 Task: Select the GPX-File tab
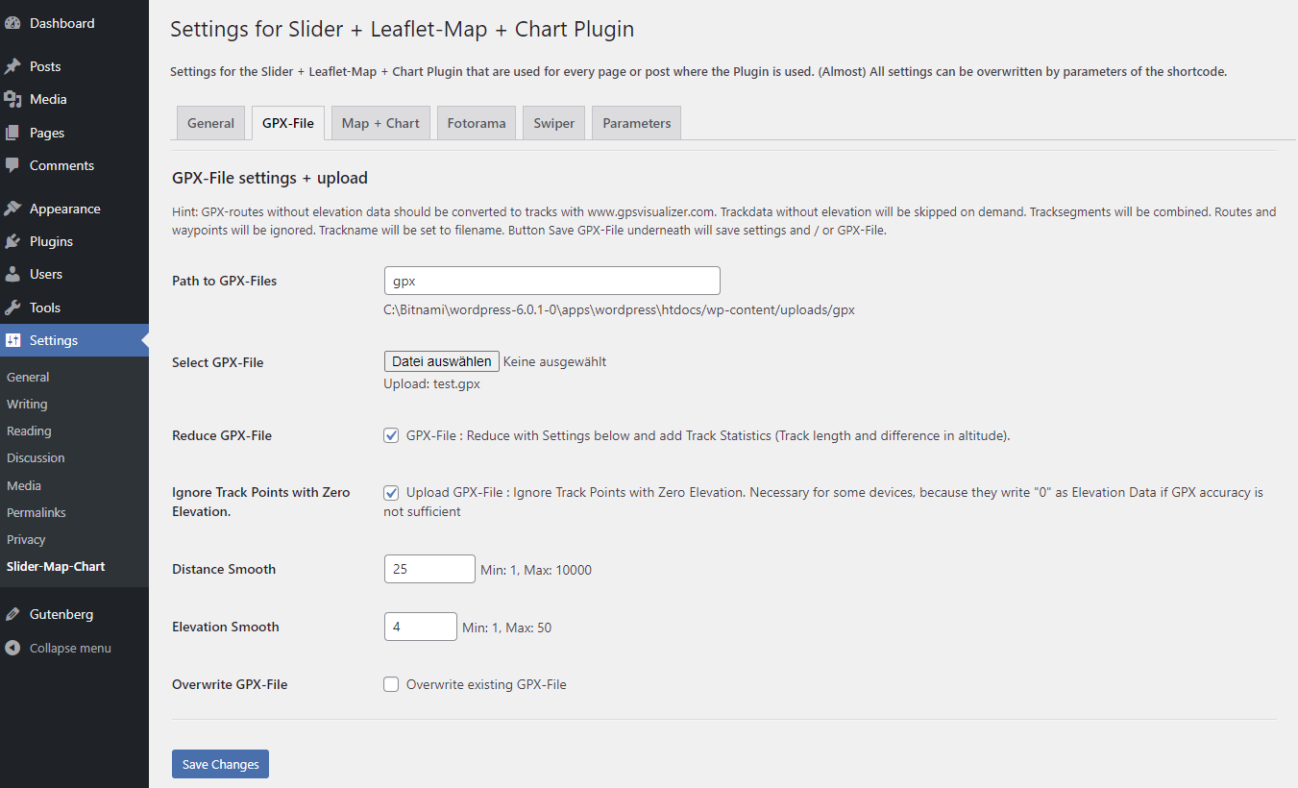[288, 123]
